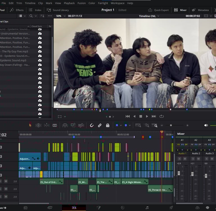Toggle the Position Lock padlock icon
The width and height of the screenshot is (216, 211).
tap(107, 125)
